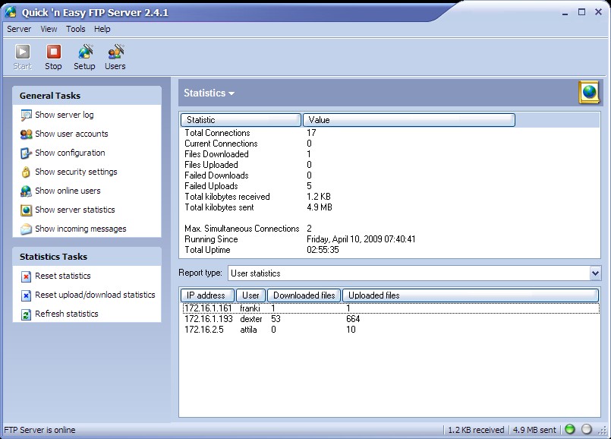This screenshot has width=611, height=439.
Task: Click Show configuration link
Action: click(70, 153)
